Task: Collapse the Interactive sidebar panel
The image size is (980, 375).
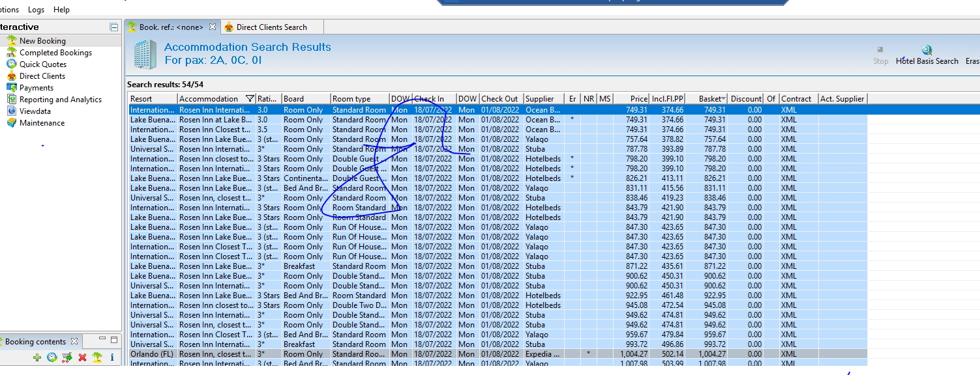Action: click(x=114, y=27)
